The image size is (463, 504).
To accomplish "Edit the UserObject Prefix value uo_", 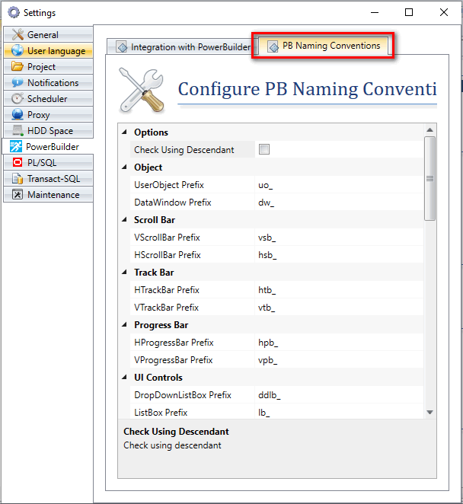I will [339, 185].
